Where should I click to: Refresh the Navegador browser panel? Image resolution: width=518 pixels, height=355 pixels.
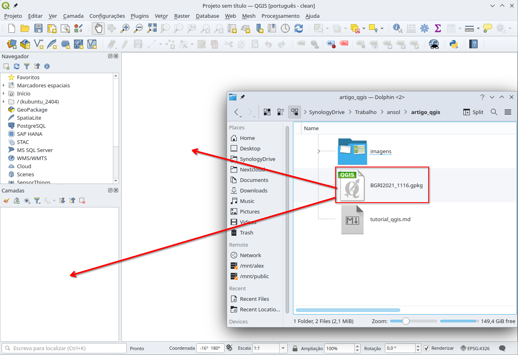[17, 66]
